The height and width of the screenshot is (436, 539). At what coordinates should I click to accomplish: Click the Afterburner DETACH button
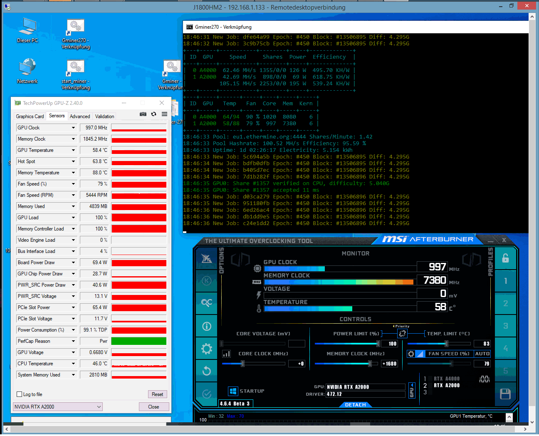[356, 405]
